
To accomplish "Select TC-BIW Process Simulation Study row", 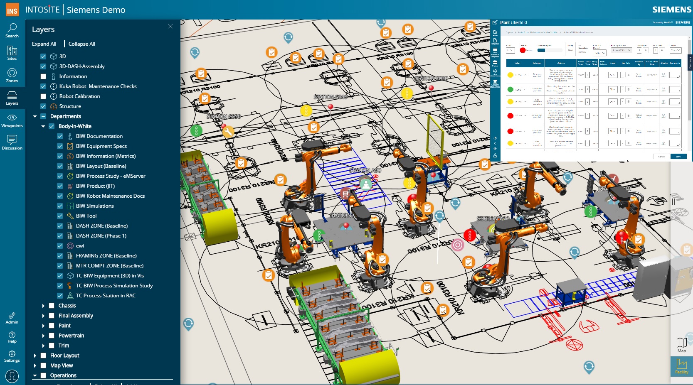I will pos(114,285).
